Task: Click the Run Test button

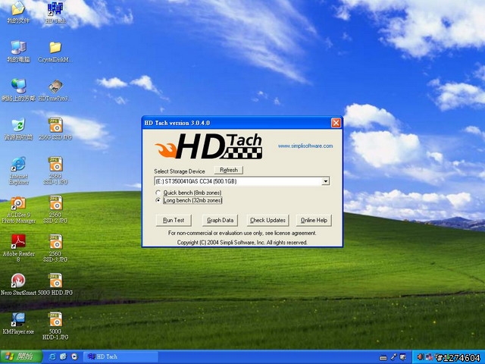Action: (x=174, y=221)
